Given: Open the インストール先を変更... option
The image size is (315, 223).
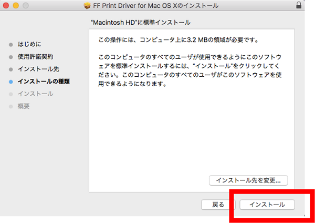Looking at the screenshot, I should coord(248,180).
